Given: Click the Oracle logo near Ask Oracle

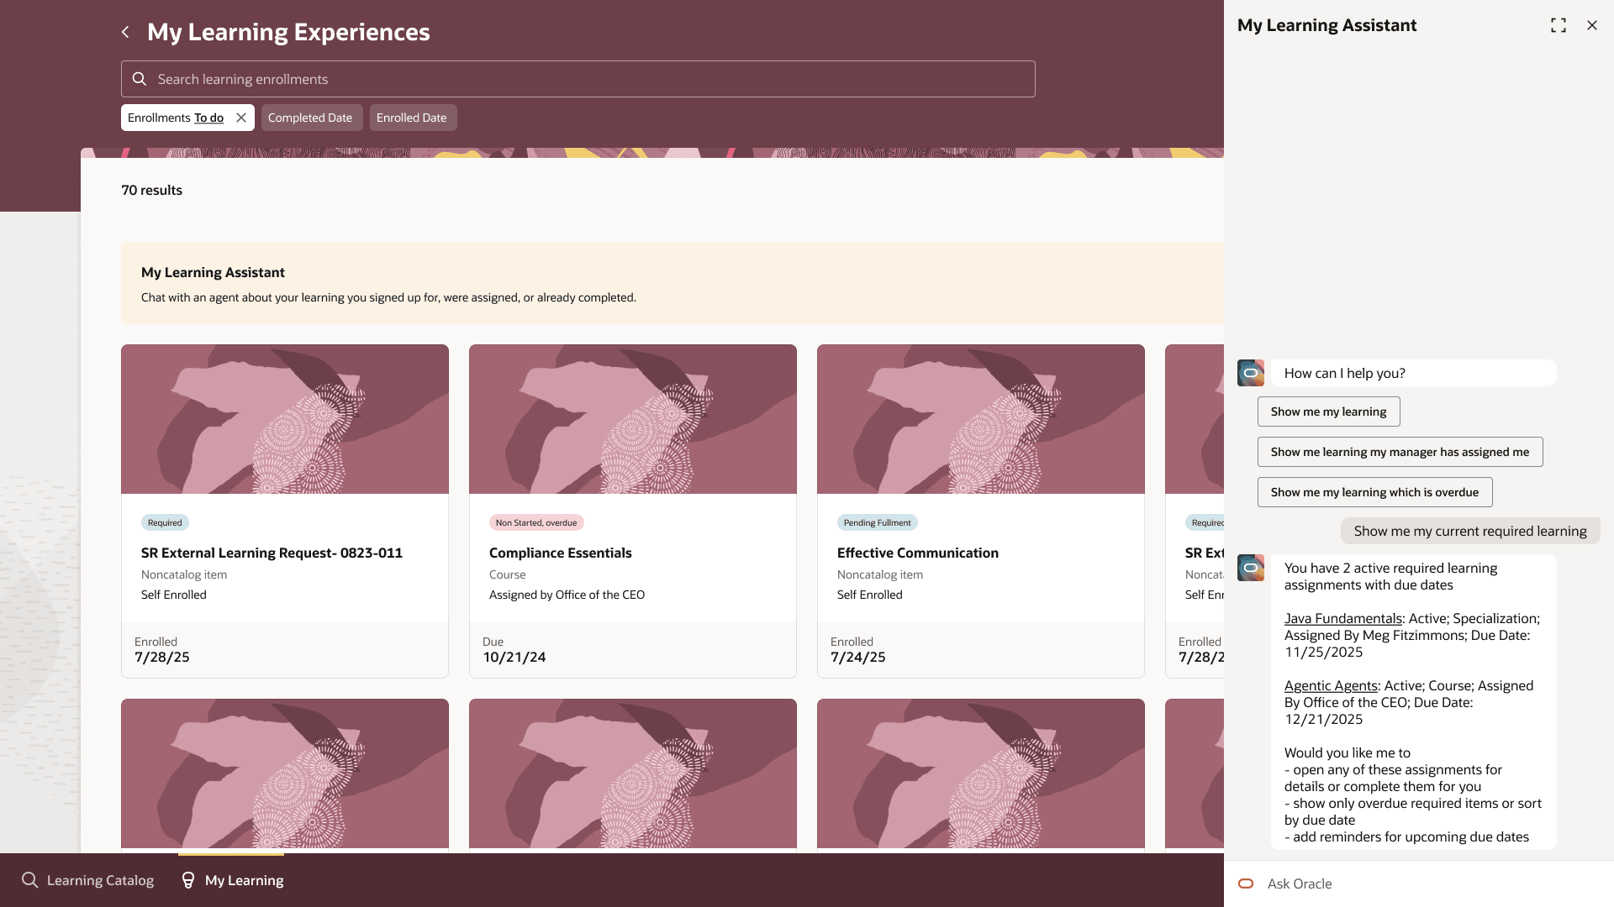Looking at the screenshot, I should (1246, 883).
